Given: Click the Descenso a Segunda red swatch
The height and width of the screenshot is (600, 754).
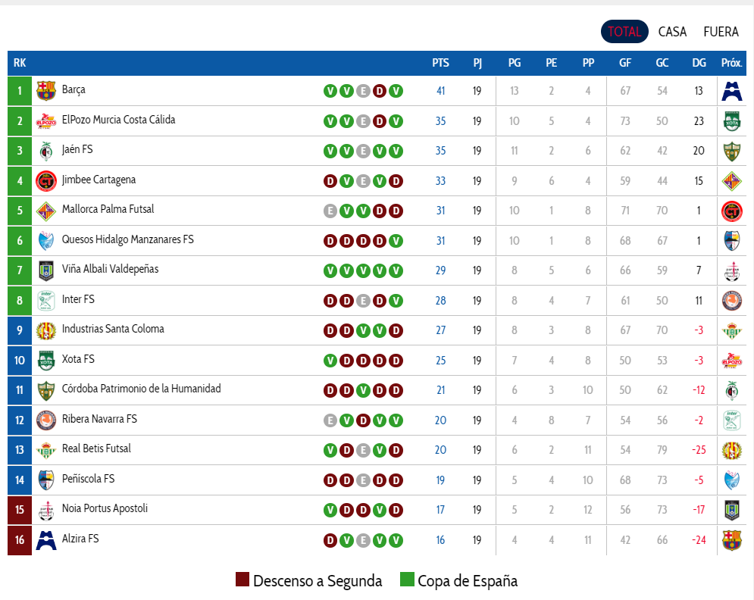Looking at the screenshot, I should click(x=242, y=580).
